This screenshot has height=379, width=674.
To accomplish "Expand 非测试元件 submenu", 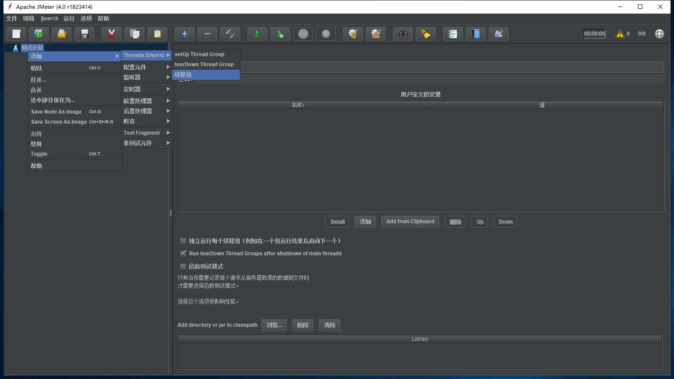I will [x=147, y=143].
